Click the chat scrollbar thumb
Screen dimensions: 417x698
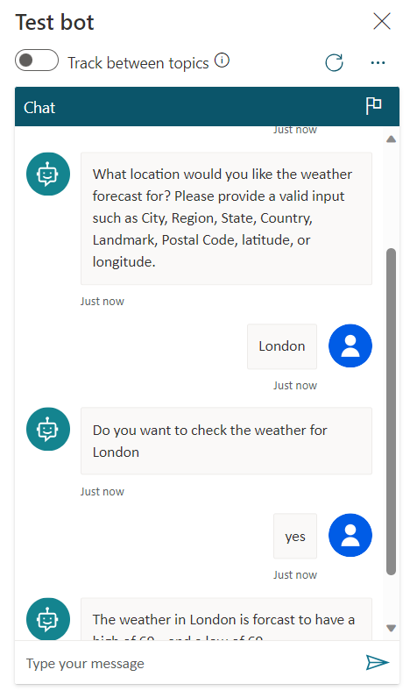[392, 412]
